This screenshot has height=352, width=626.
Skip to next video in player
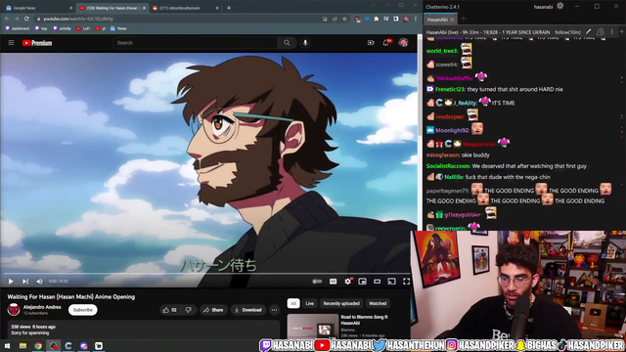point(25,282)
